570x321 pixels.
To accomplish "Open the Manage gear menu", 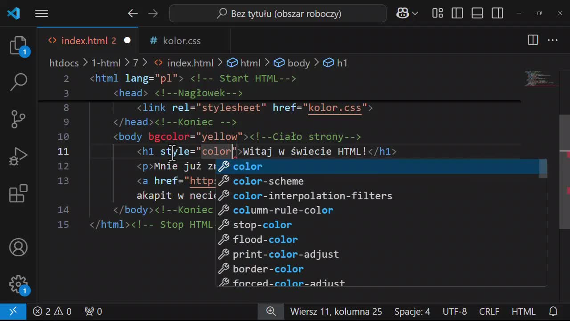I will 19,284.
